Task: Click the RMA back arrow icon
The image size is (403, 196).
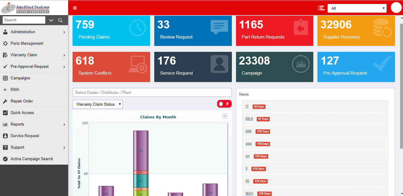Action: pos(5,90)
